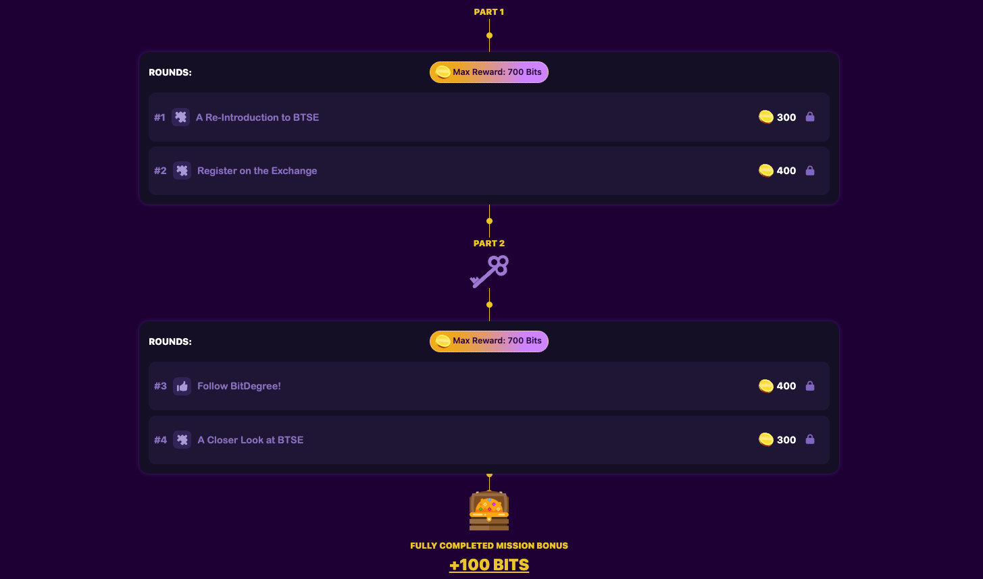Click coin icon next to 300 in round #1
Viewport: 983px width, 579px height.
(x=765, y=117)
